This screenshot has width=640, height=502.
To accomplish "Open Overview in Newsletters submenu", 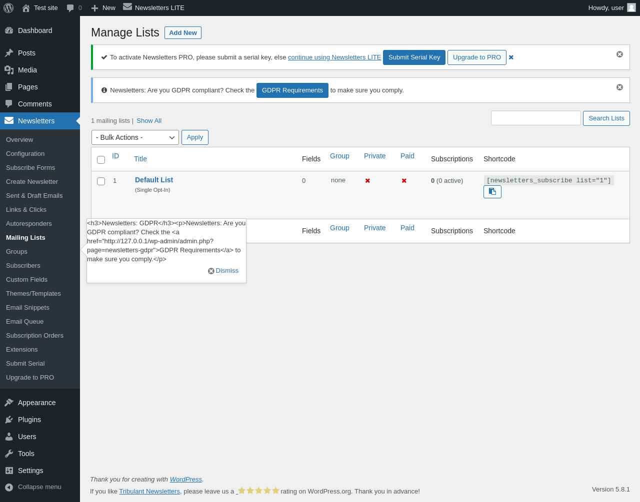I will (19, 140).
